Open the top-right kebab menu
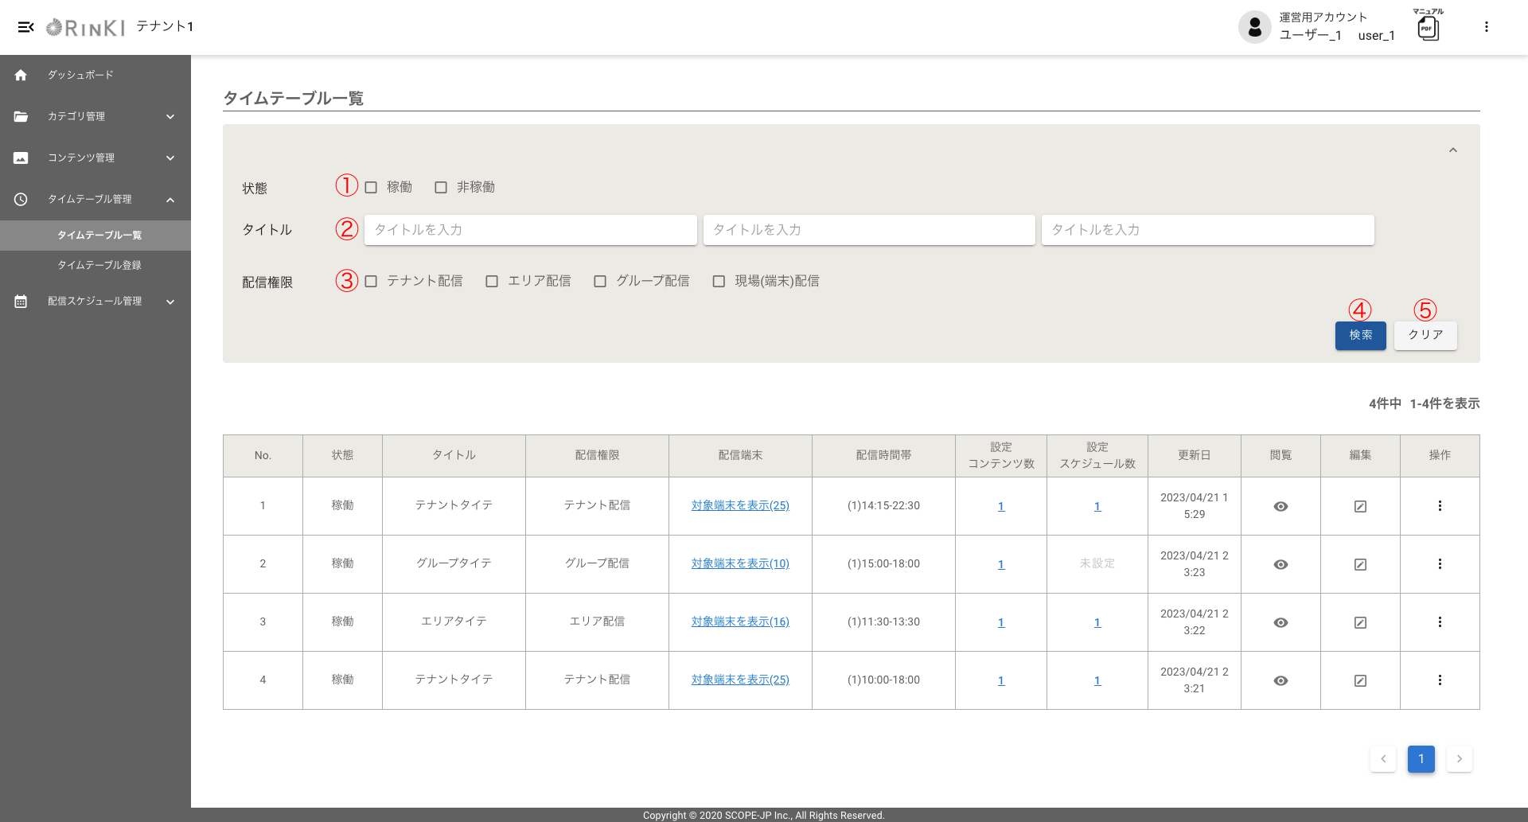Screen dimensions: 1528x822 coord(1486,27)
